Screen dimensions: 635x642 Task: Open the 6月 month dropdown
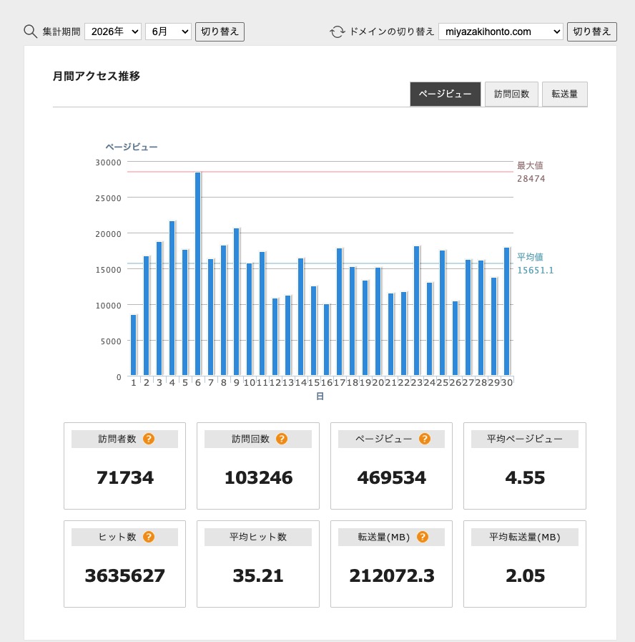click(168, 31)
